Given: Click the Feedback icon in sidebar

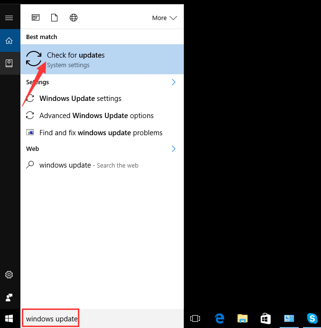Looking at the screenshot, I should click(9, 298).
